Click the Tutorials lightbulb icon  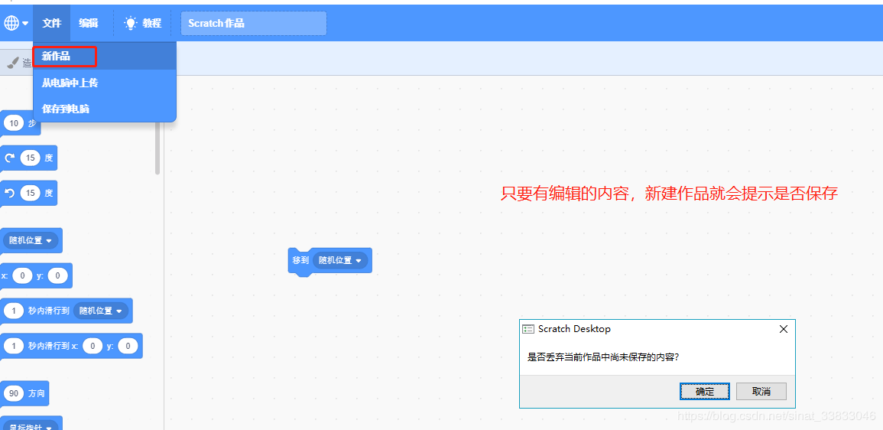click(x=131, y=23)
